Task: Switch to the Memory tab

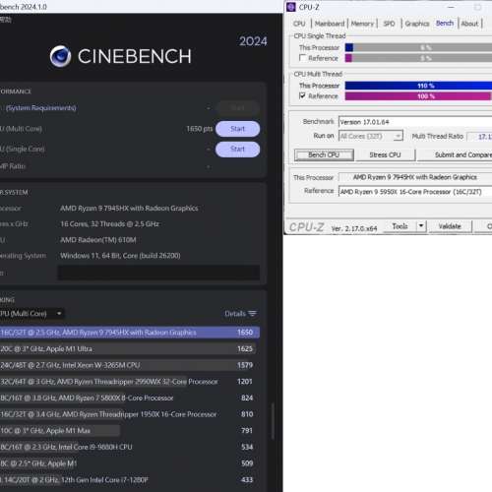Action: click(x=362, y=24)
